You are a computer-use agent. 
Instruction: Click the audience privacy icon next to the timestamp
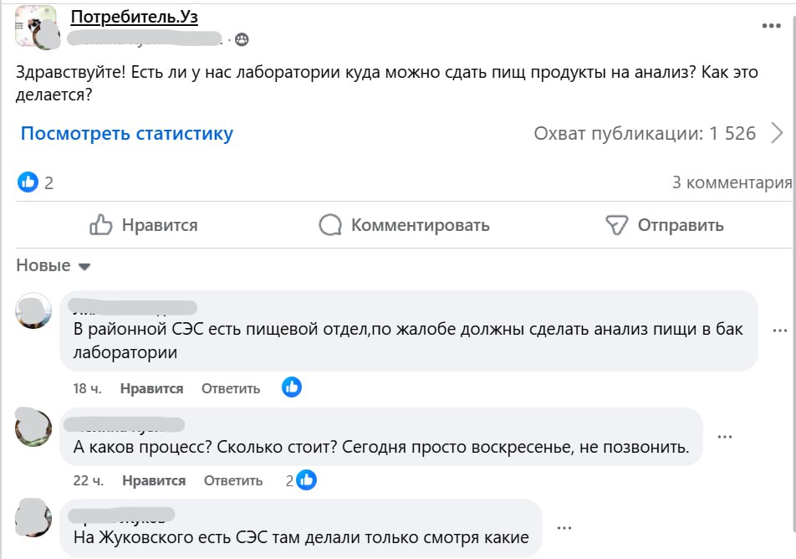coord(242,39)
